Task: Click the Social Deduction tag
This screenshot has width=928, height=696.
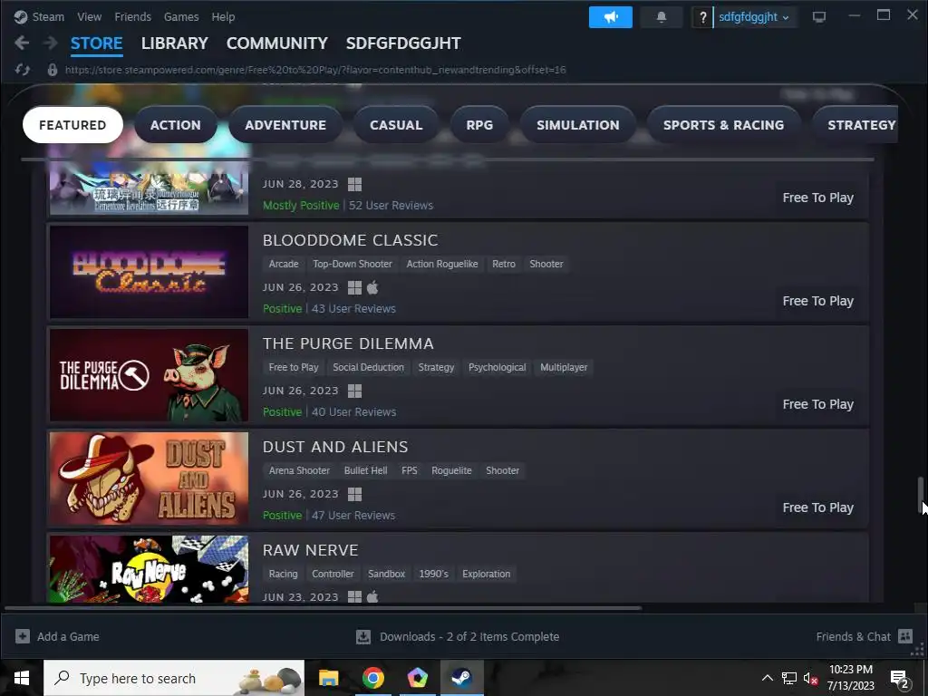Action: (x=368, y=368)
